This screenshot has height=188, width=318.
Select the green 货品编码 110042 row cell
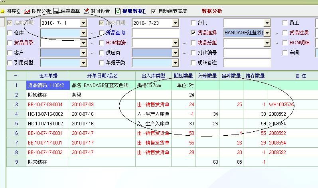point(47,85)
